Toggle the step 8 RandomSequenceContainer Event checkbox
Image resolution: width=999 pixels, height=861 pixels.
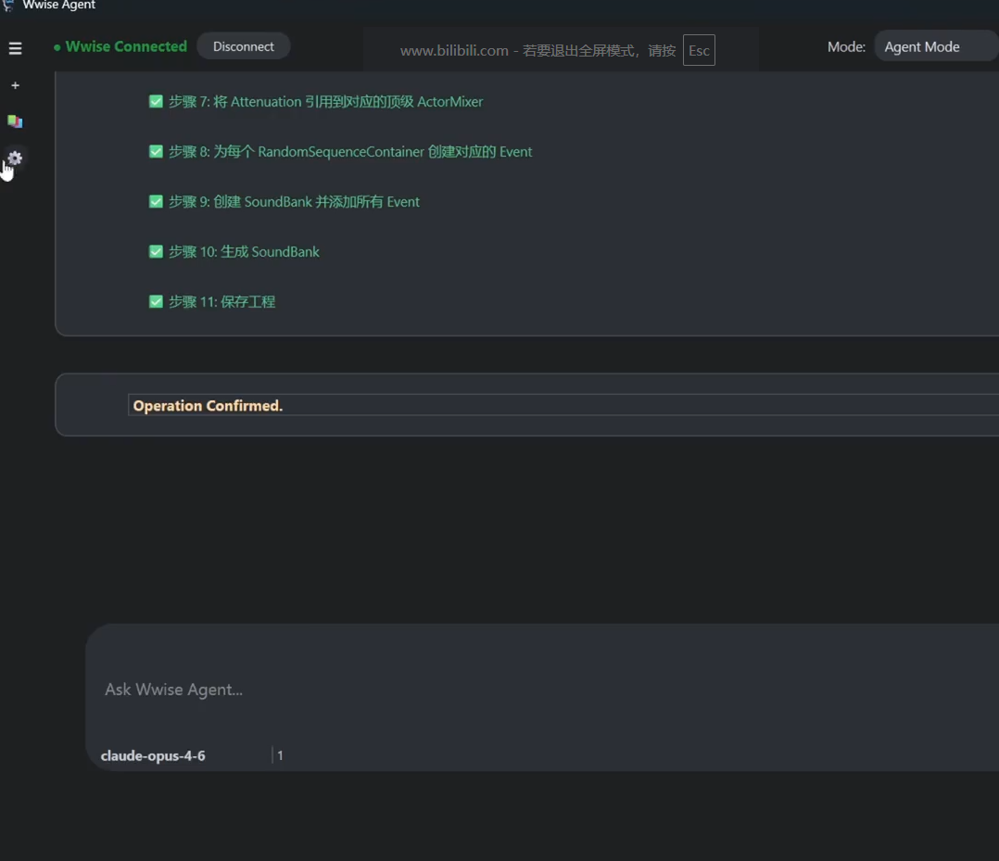click(156, 151)
